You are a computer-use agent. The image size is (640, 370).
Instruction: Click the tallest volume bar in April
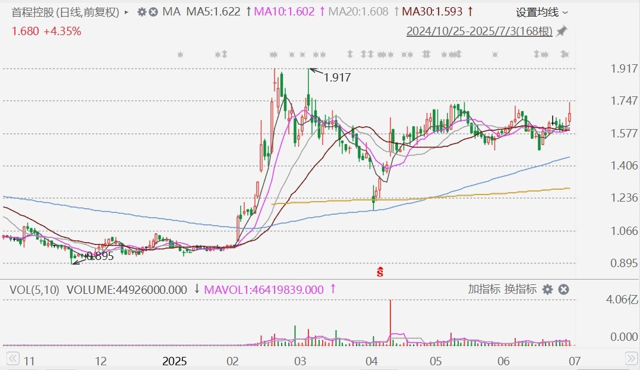390,323
